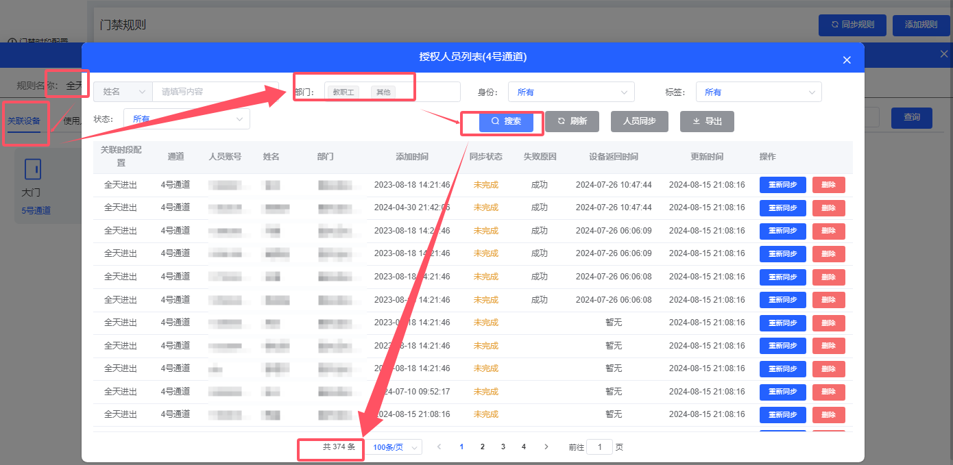The height and width of the screenshot is (465, 953).
Task: Click the 人员同步 button
Action: point(639,121)
